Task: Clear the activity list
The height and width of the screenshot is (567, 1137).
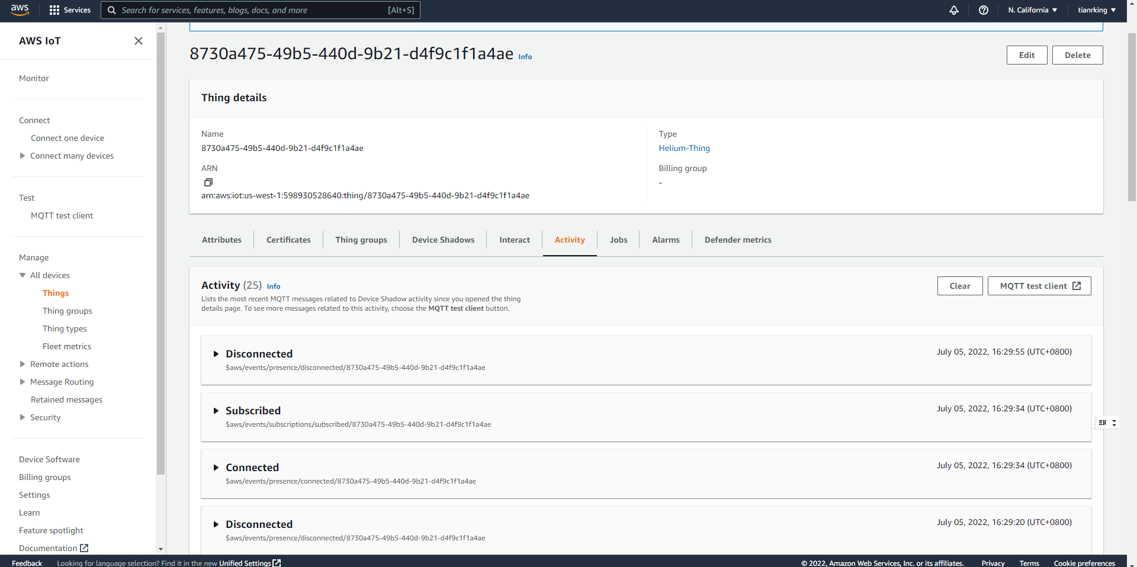Action: [x=960, y=286]
